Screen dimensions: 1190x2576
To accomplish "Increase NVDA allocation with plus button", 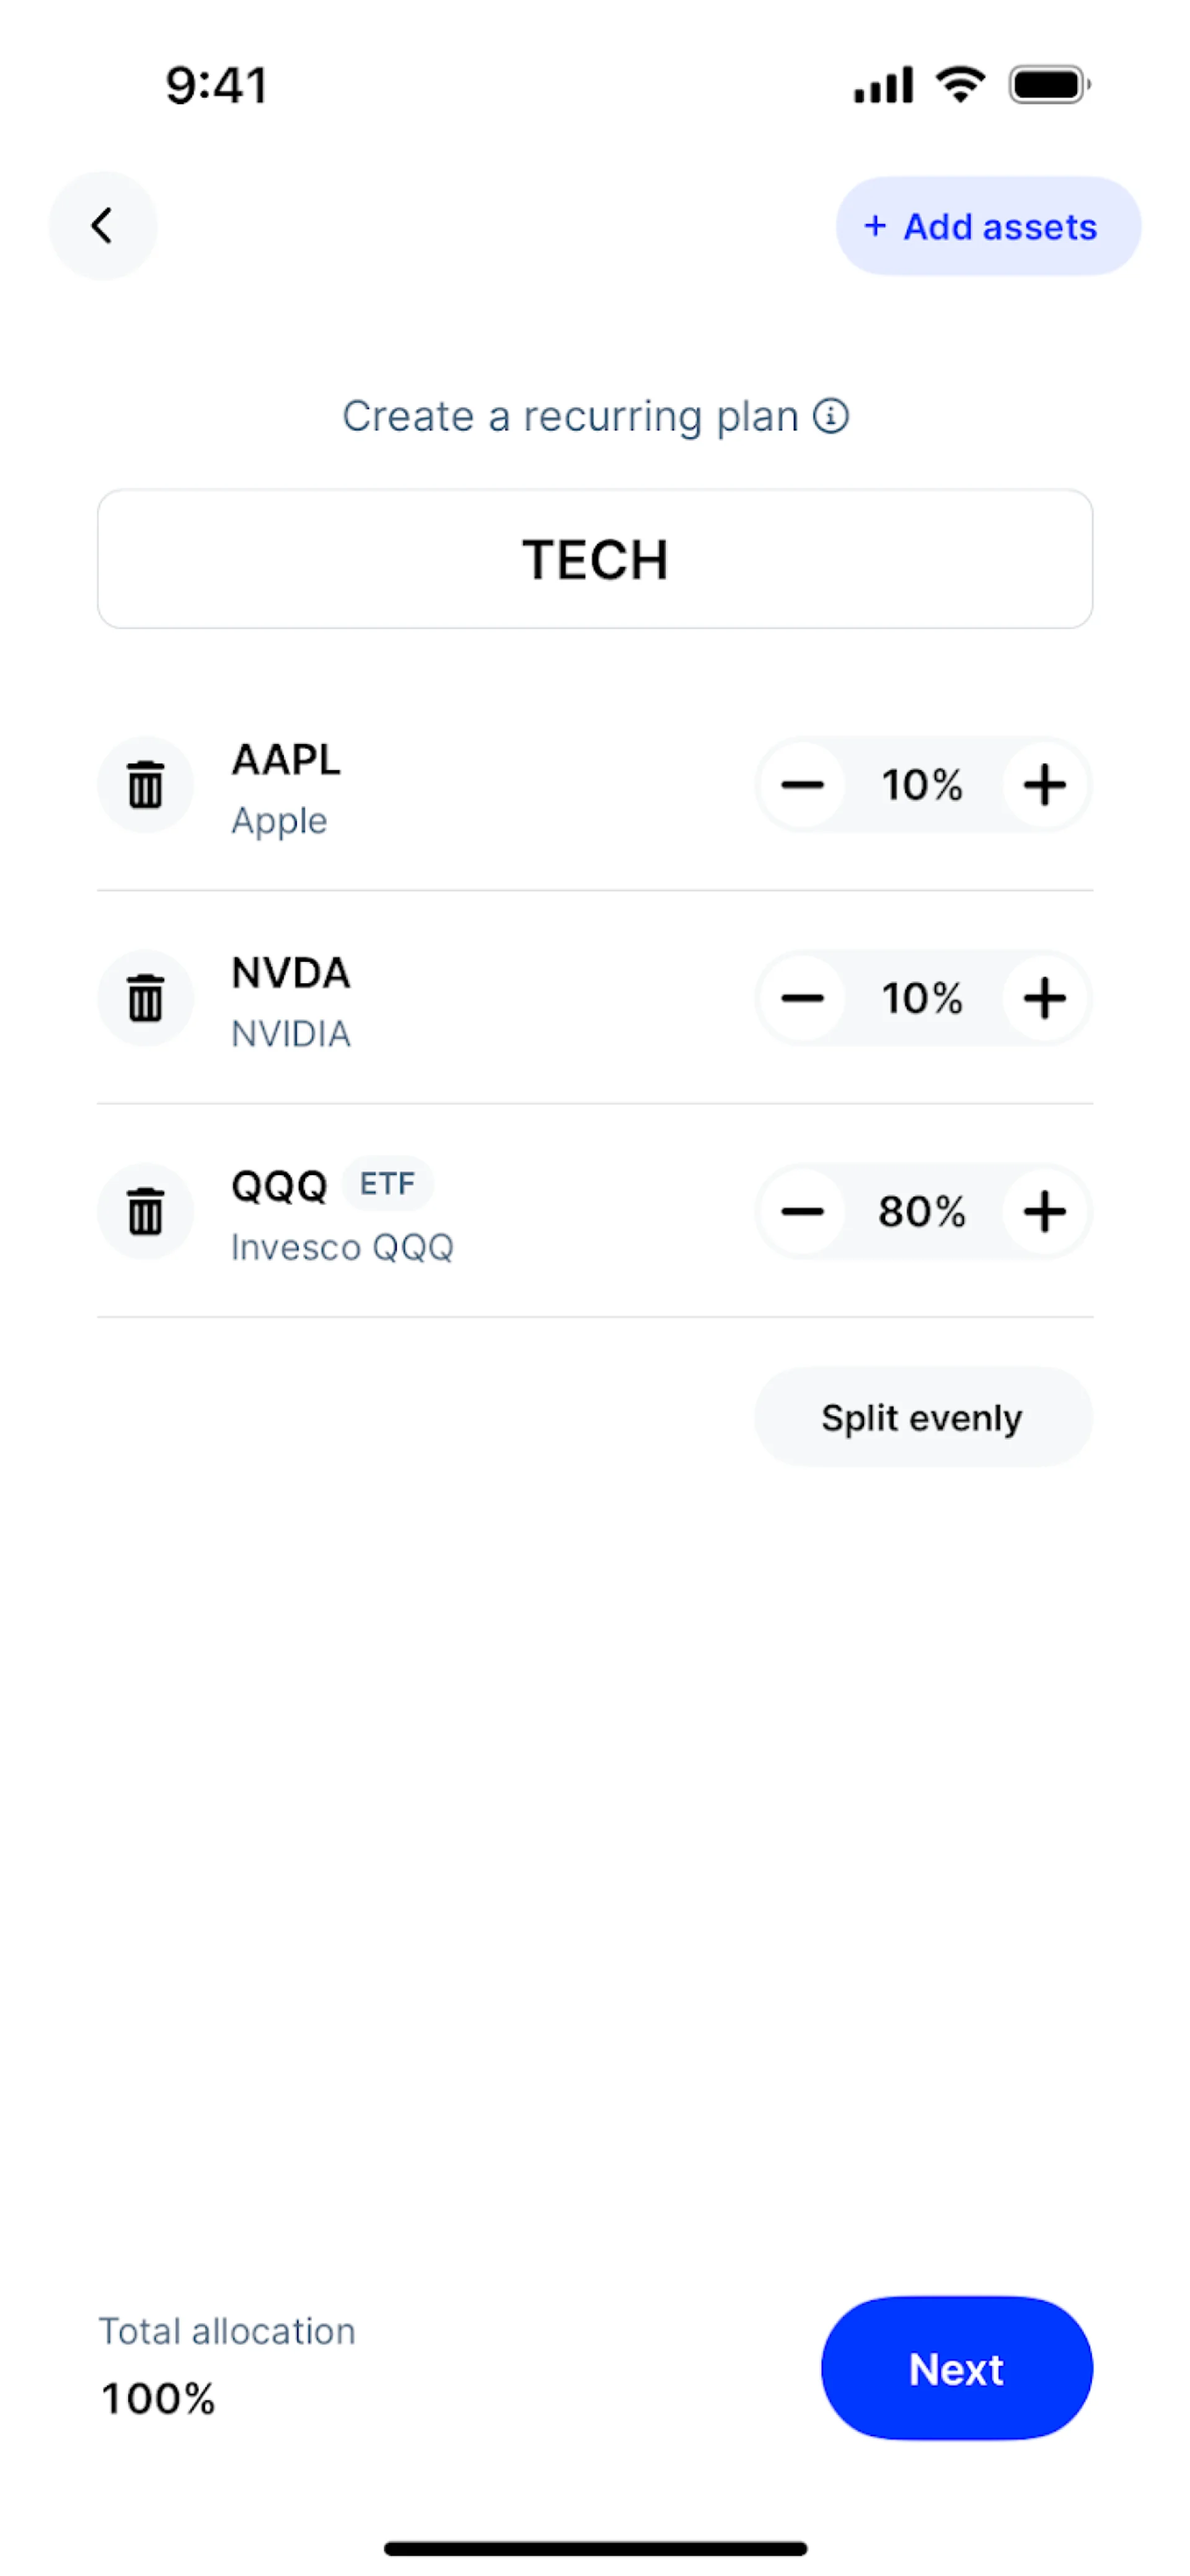I will [x=1045, y=998].
